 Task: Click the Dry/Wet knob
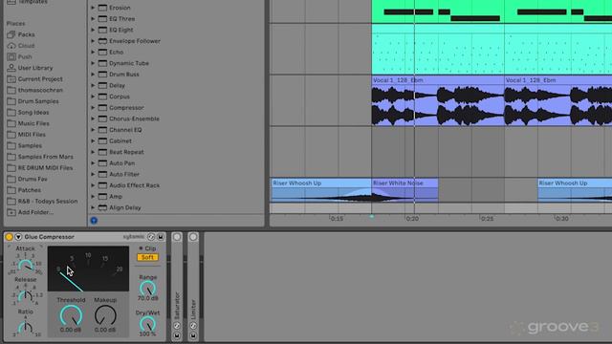[147, 324]
